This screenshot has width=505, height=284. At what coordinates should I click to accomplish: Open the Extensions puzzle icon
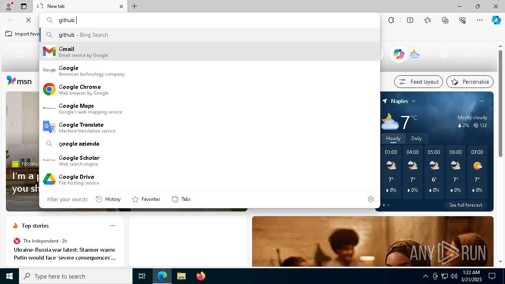(391, 20)
